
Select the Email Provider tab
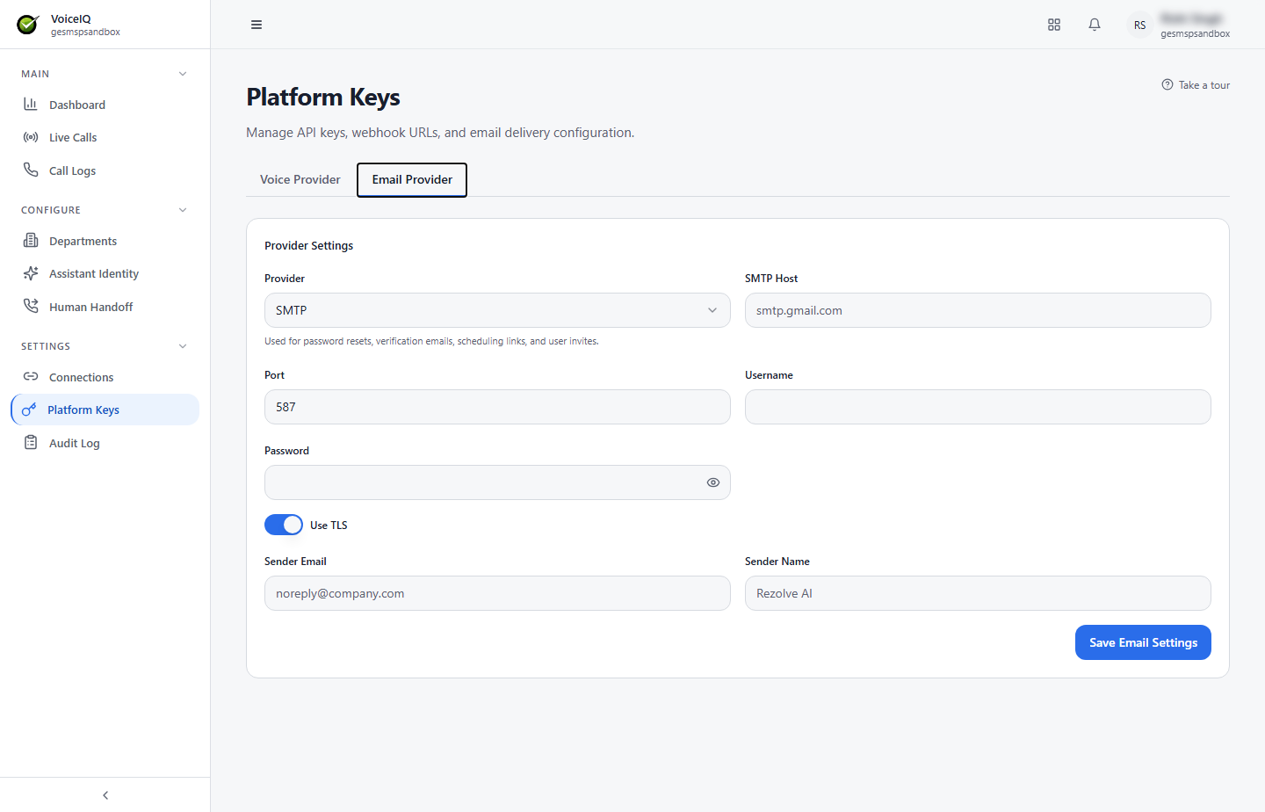click(x=412, y=179)
